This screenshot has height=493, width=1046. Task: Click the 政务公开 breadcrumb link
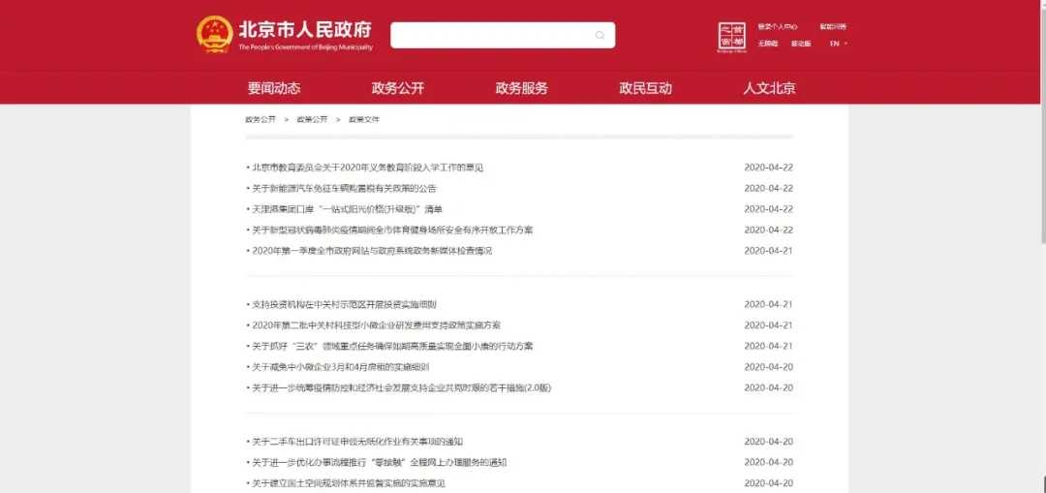point(261,119)
